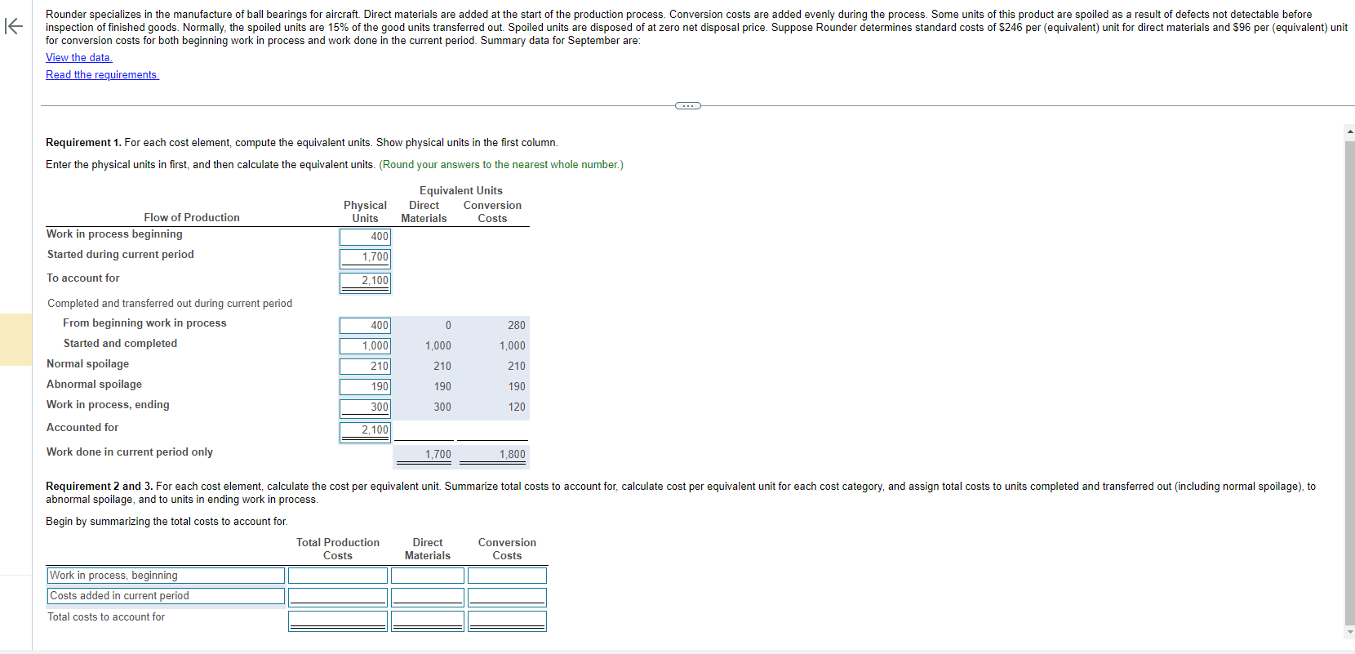The image size is (1355, 654).
Task: Click the Total costs to account for label
Action: tap(106, 616)
